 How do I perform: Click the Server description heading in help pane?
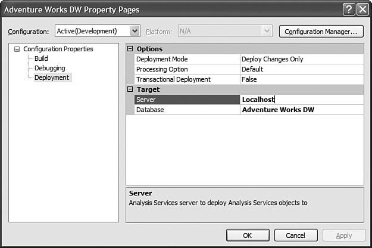140,193
